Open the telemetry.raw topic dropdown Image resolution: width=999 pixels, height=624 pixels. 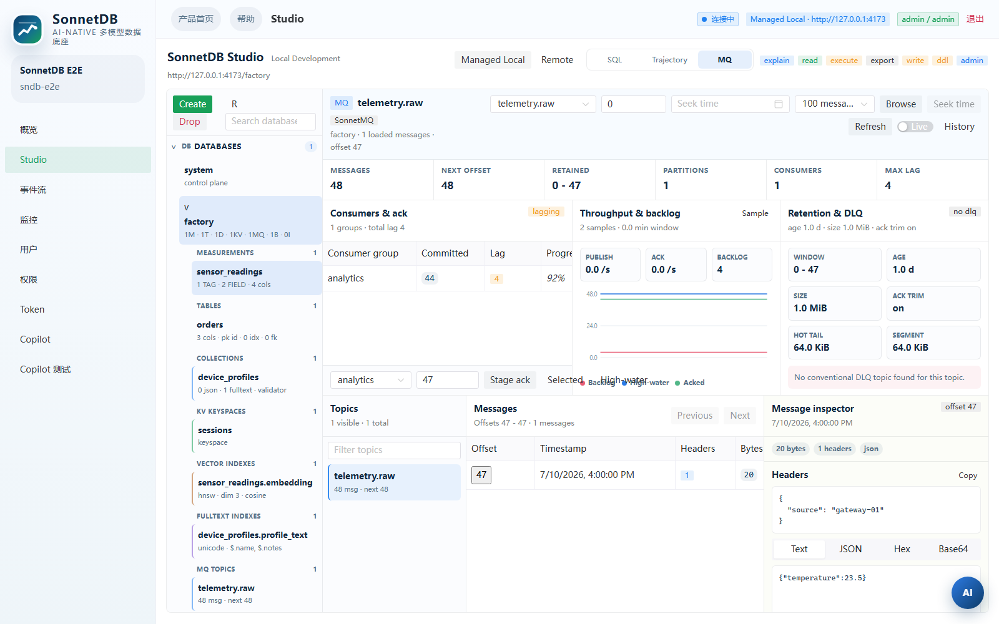[543, 104]
